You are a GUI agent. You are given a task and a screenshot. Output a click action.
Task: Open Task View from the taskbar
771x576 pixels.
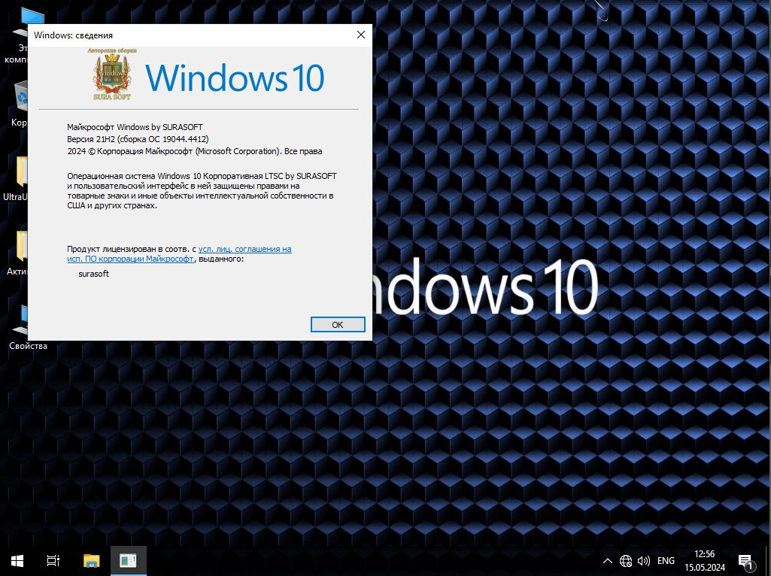point(53,560)
